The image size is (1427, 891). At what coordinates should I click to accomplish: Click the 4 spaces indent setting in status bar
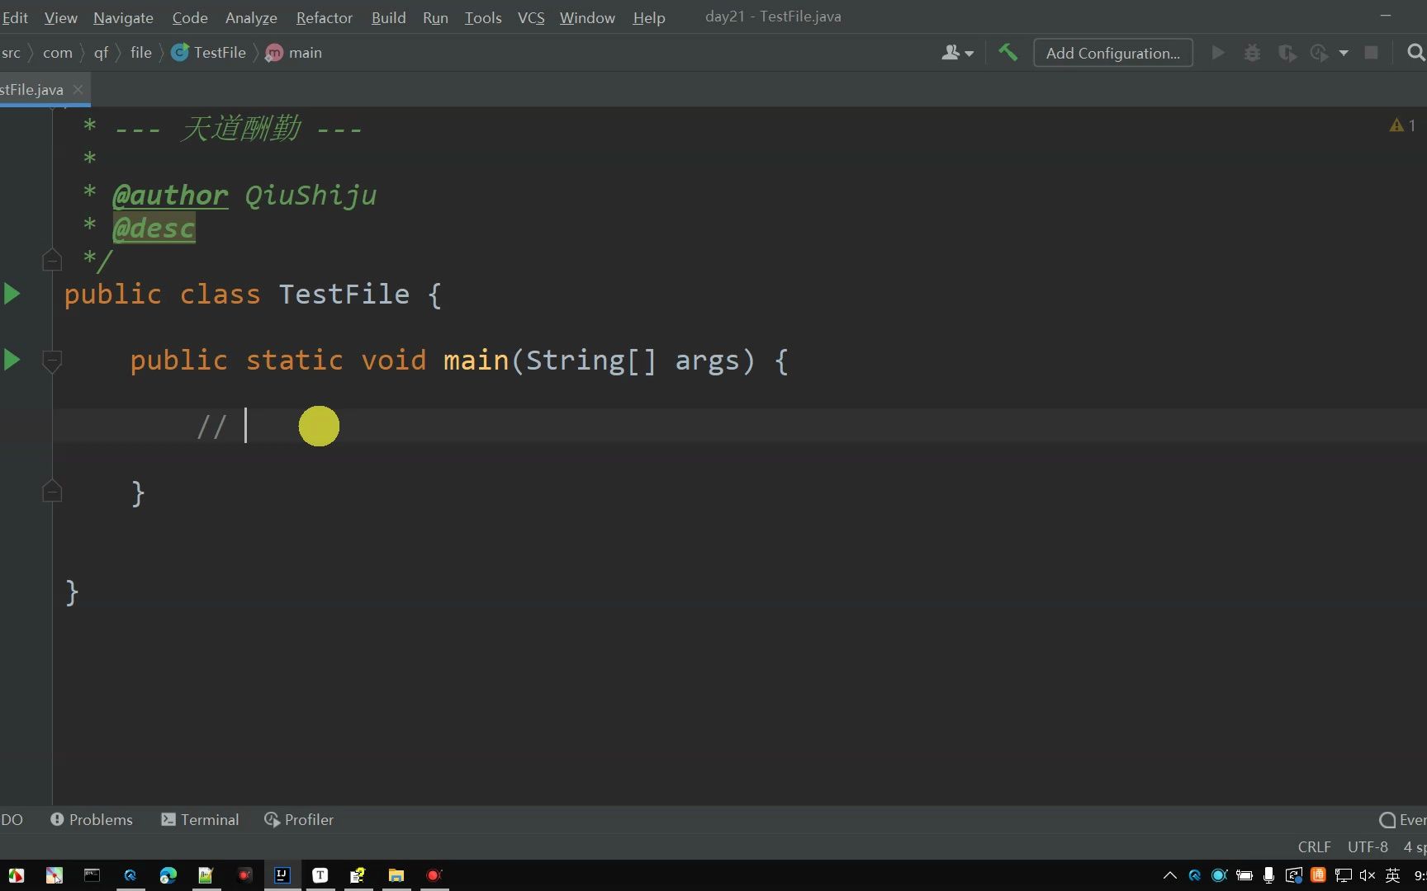coord(1415,846)
